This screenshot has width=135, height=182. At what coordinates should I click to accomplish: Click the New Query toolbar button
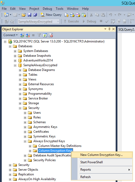(51, 15)
